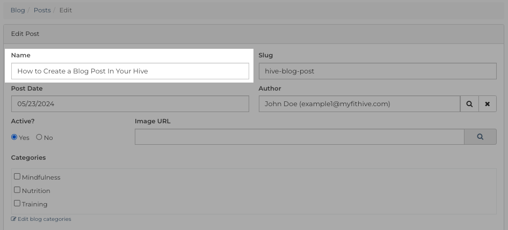This screenshot has height=230, width=508.
Task: Click the author search magnifier icon
Action: (x=469, y=104)
